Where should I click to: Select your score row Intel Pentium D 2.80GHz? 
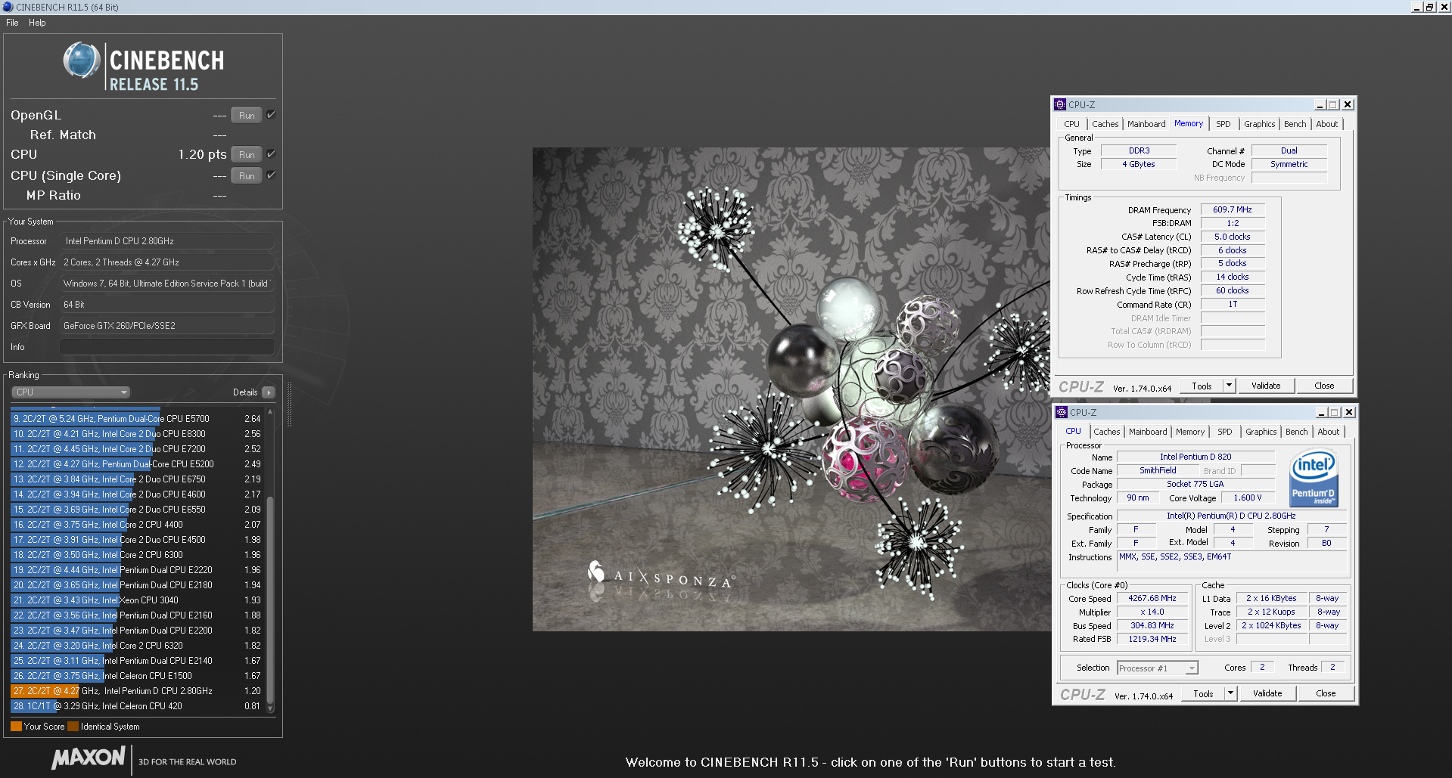(136, 691)
